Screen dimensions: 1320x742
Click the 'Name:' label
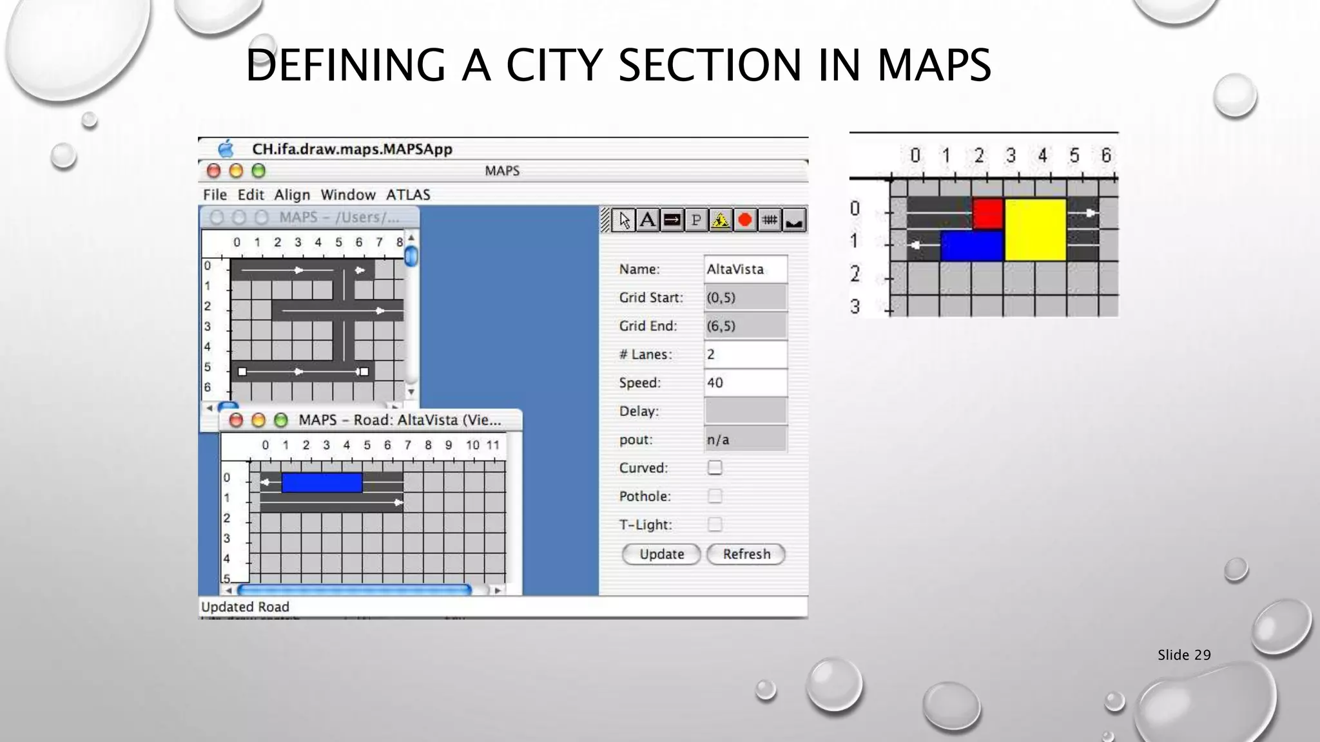pyautogui.click(x=639, y=269)
